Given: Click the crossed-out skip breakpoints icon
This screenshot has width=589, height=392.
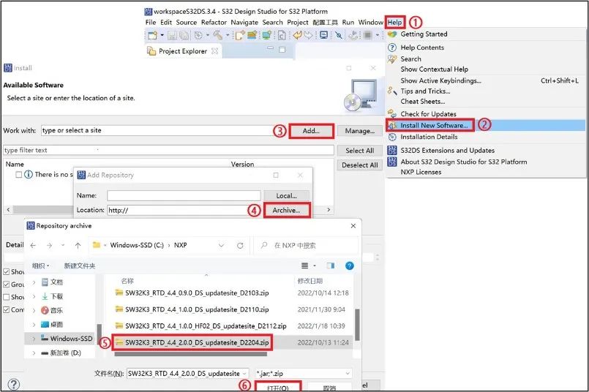Looking at the screenshot, I should 339,35.
